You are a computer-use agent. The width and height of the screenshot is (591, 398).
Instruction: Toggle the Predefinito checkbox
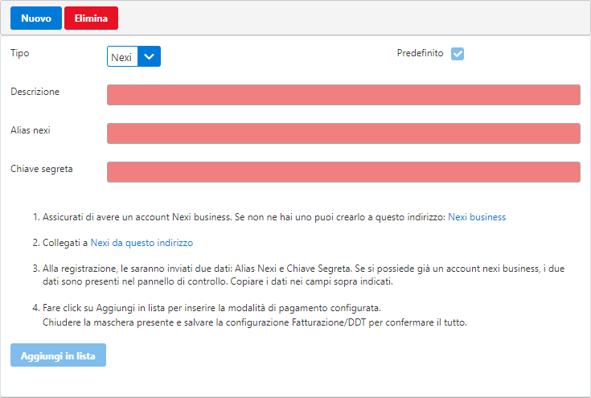458,54
